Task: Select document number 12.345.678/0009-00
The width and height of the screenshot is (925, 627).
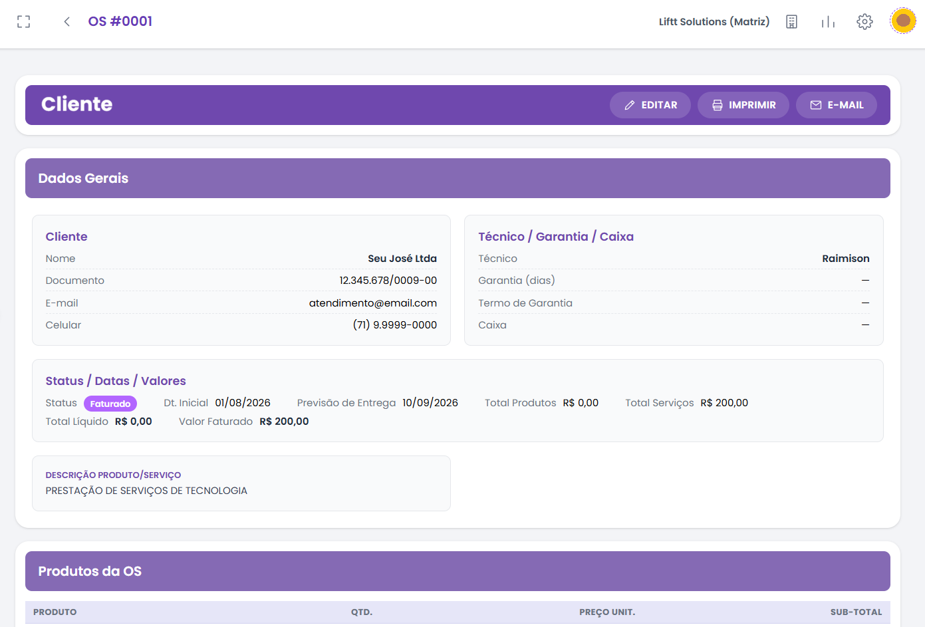Action: coord(388,281)
